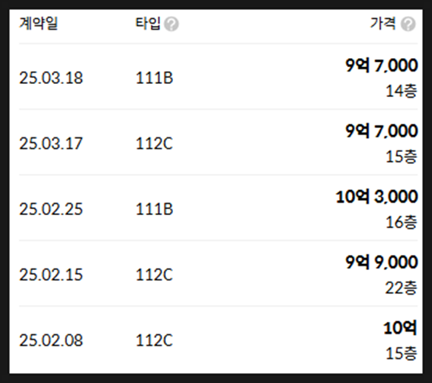The width and height of the screenshot is (432, 383).
Task: Select type 112C in 25.02.15 row
Action: click(154, 275)
